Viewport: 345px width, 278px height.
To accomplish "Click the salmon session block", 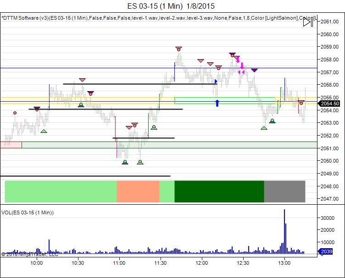I will (x=138, y=191).
